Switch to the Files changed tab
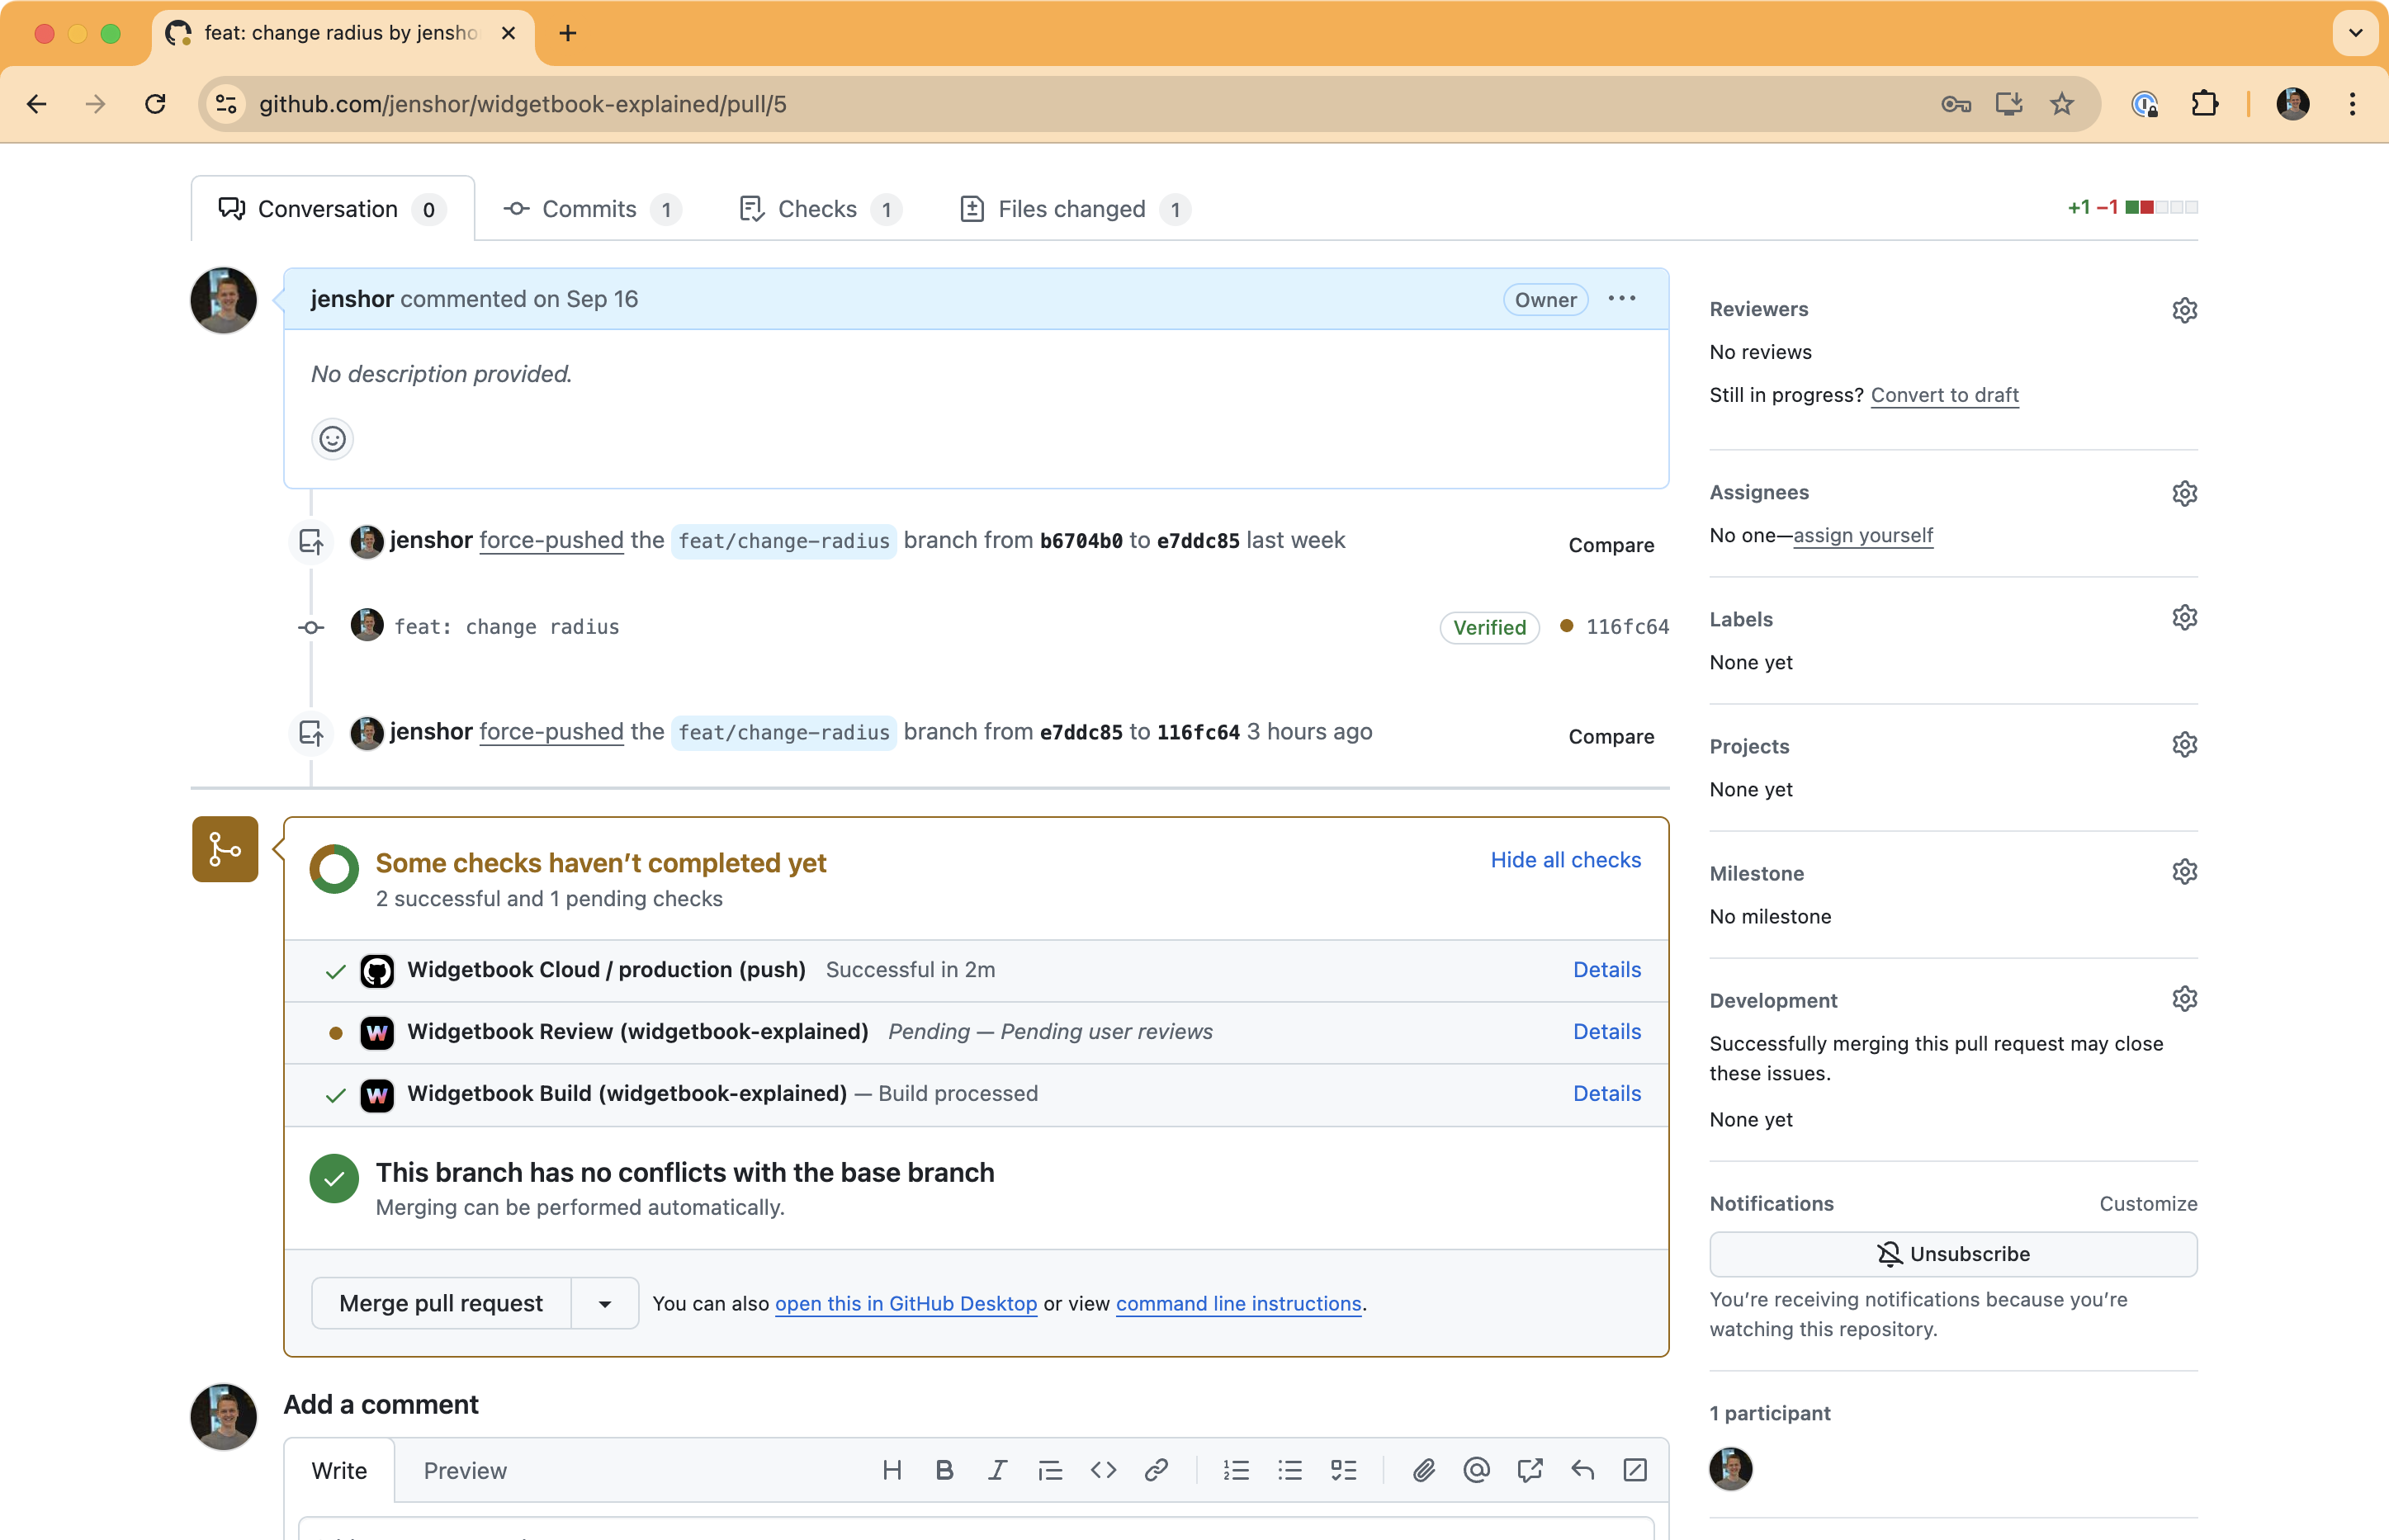The image size is (2389, 1540). coord(1072,209)
